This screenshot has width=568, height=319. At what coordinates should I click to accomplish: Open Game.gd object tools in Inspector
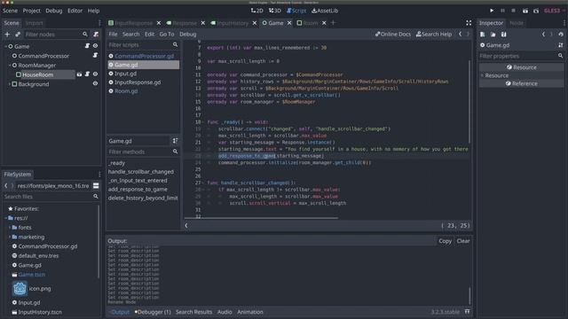point(561,45)
